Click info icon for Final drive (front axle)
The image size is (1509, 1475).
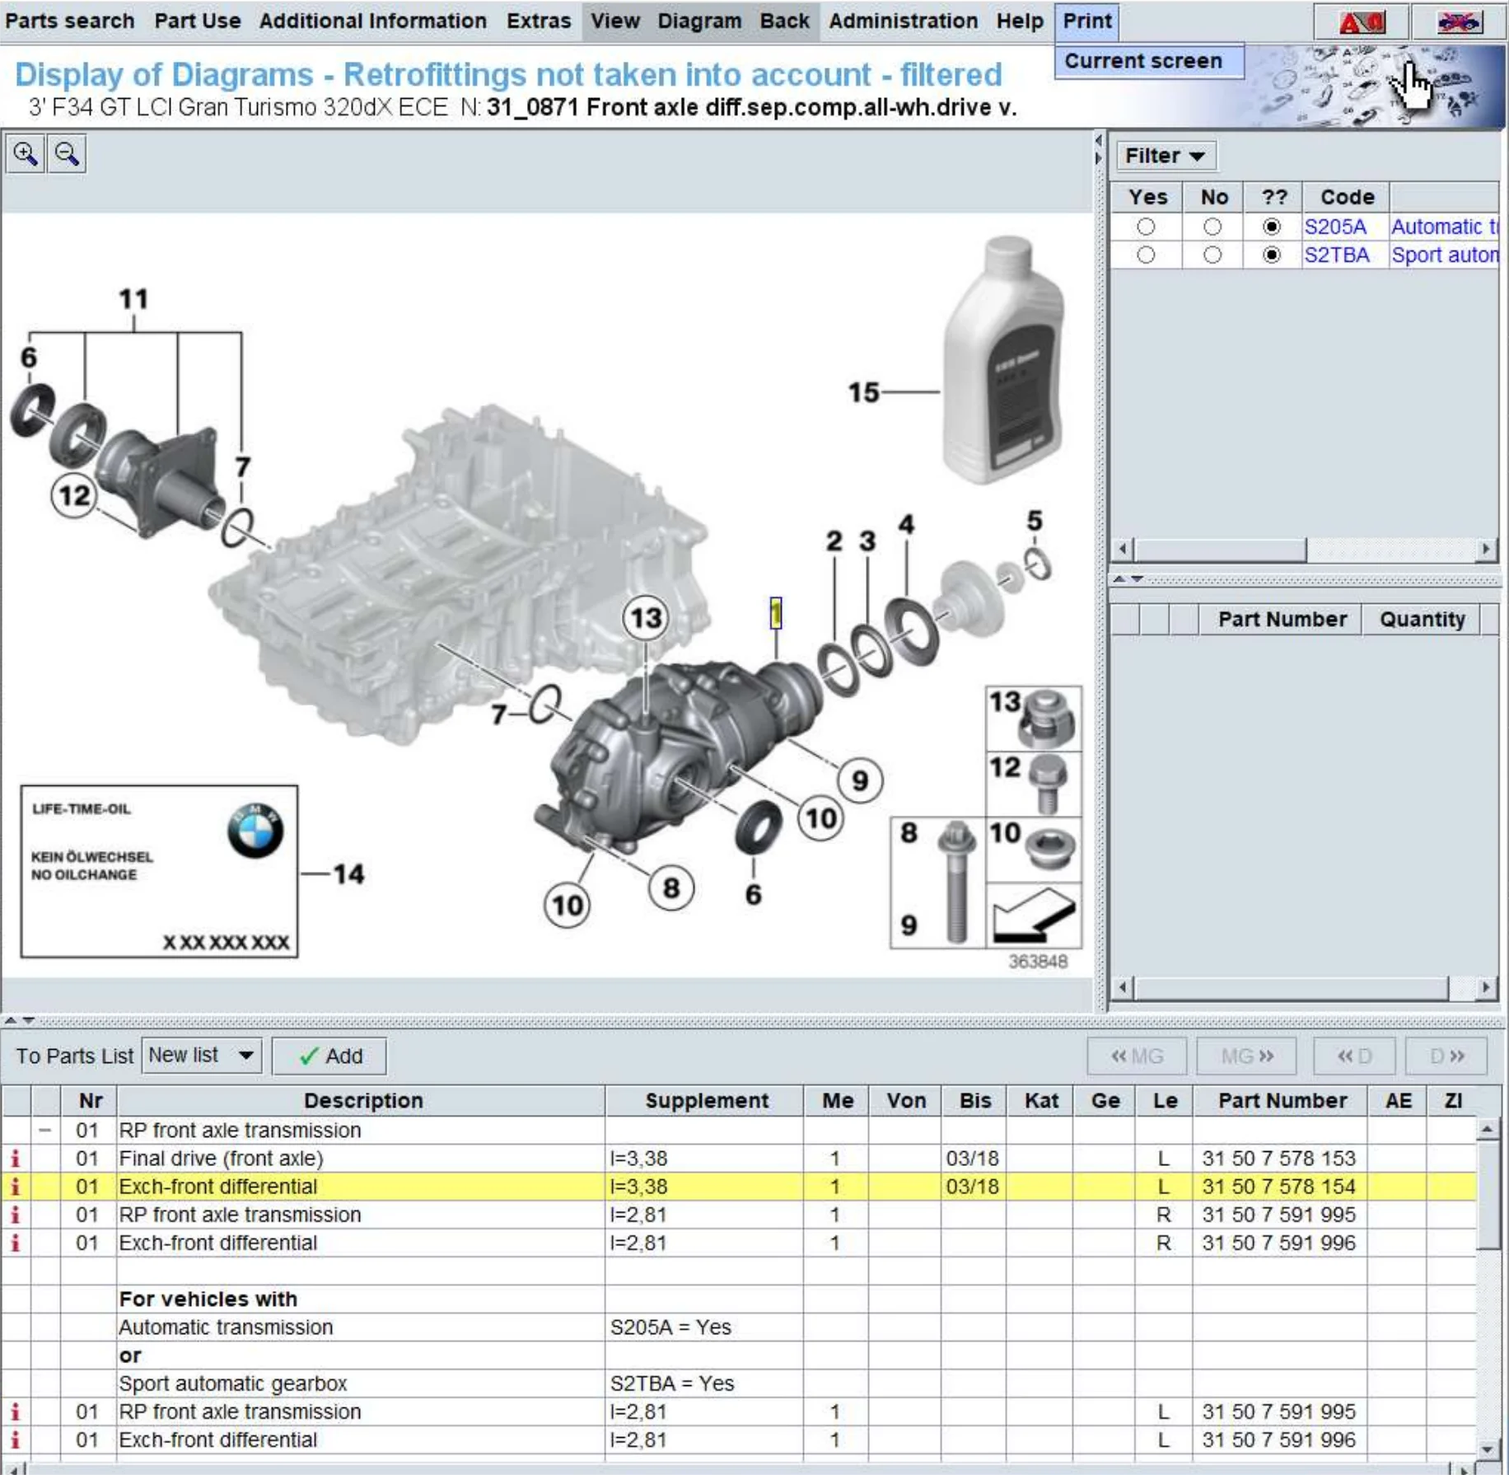15,1159
